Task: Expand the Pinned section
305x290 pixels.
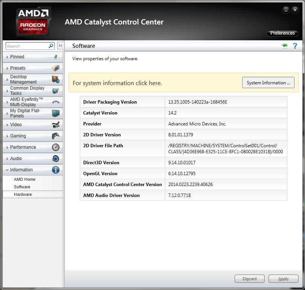Action: [x=33, y=57]
